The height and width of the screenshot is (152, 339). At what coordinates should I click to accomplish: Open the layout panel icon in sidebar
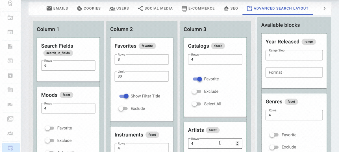point(10,32)
